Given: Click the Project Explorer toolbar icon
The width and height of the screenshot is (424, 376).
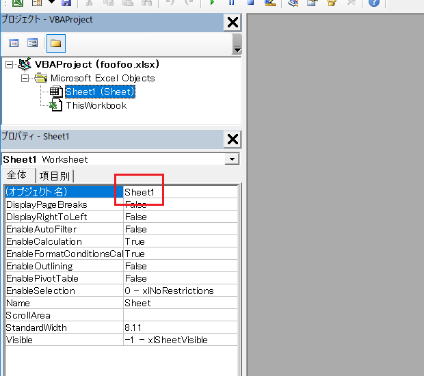Looking at the screenshot, I should click(x=293, y=3).
